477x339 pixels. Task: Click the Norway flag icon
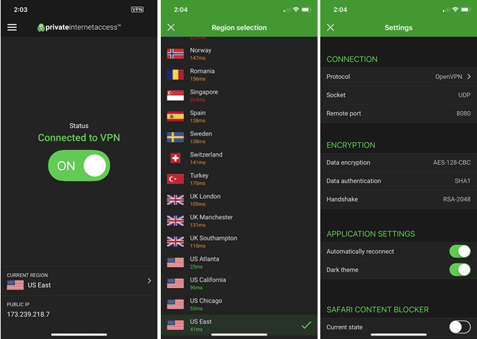(176, 54)
